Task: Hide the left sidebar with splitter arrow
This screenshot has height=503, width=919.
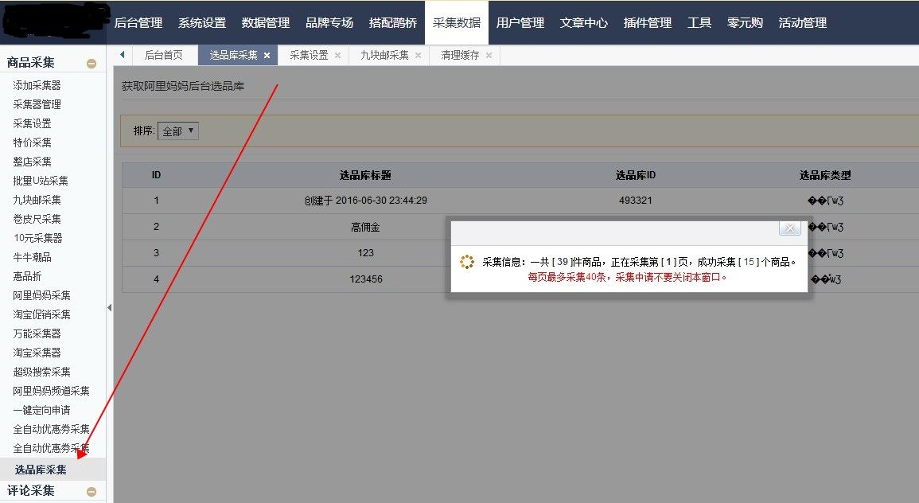Action: pyautogui.click(x=110, y=307)
